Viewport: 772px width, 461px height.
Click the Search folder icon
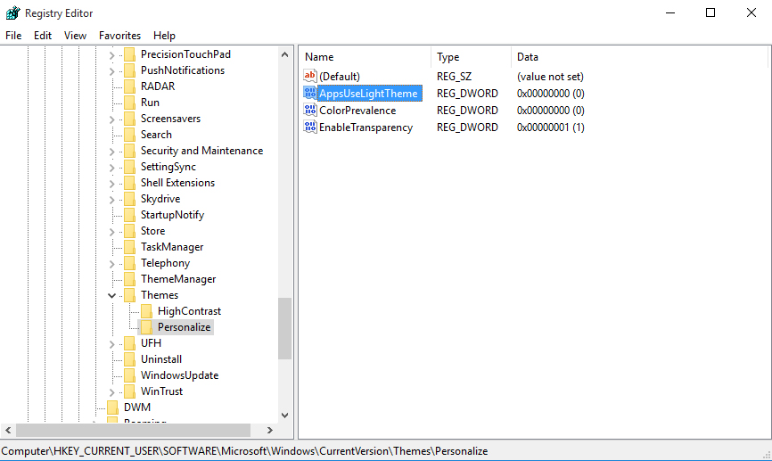click(129, 135)
